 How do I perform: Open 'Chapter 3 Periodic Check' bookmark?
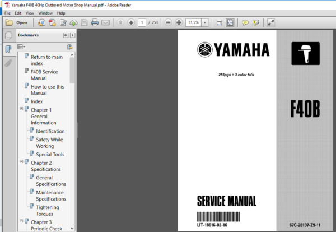click(x=46, y=225)
